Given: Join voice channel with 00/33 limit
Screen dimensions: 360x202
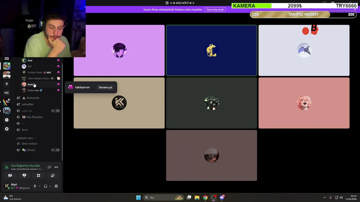Looking at the screenshot, I should tap(38, 111).
